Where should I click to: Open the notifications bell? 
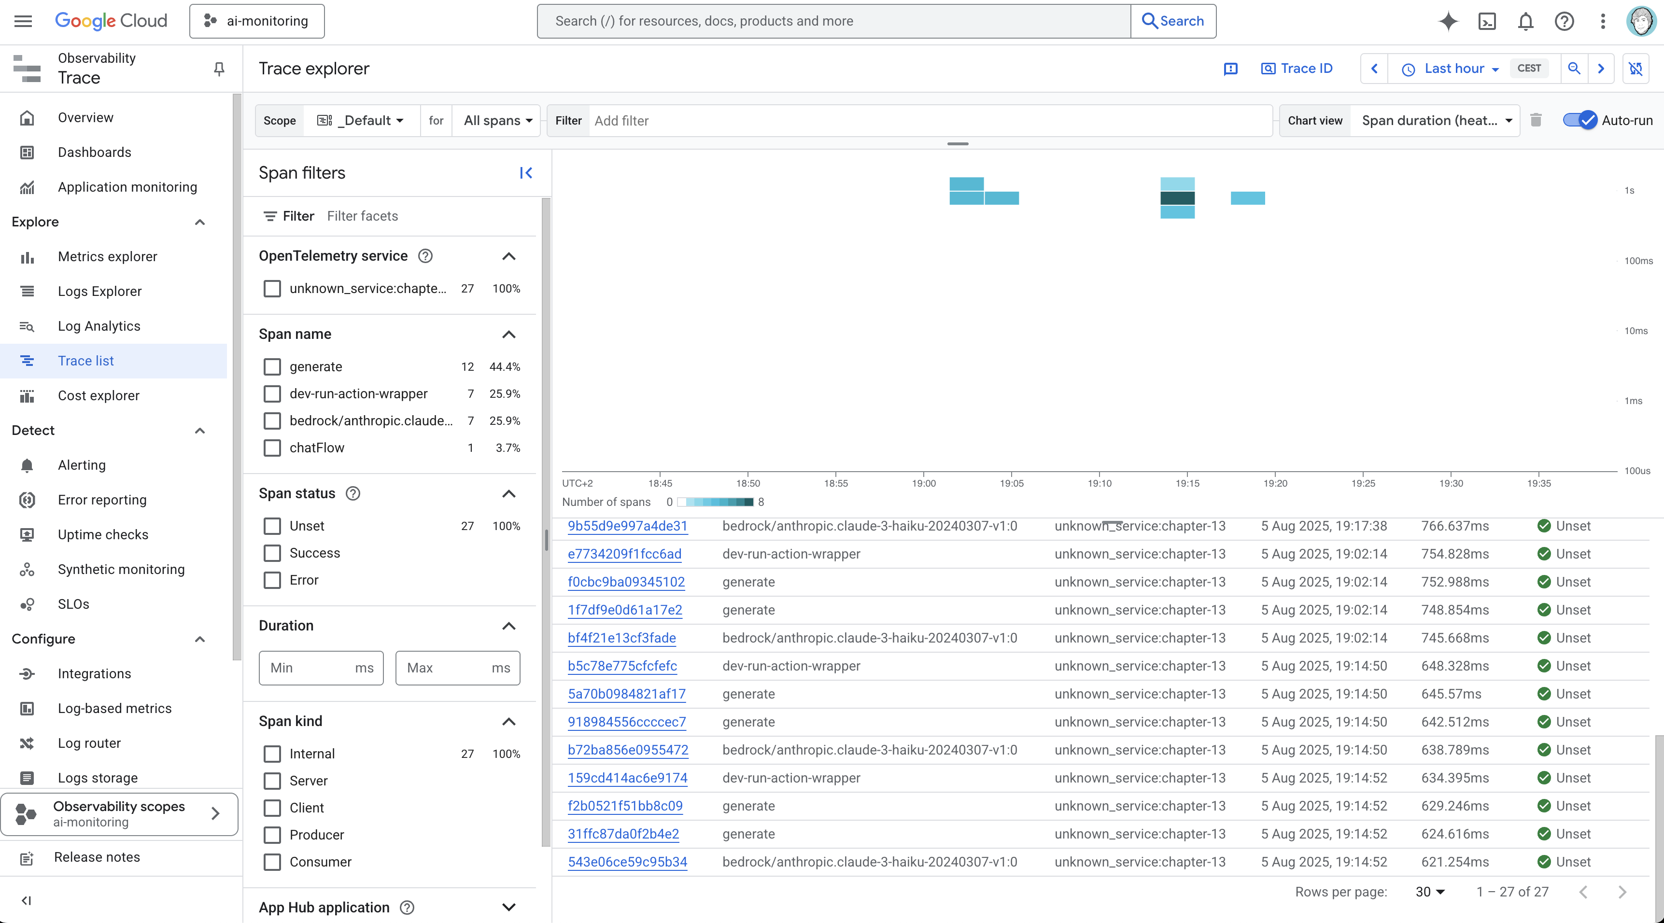(1526, 21)
